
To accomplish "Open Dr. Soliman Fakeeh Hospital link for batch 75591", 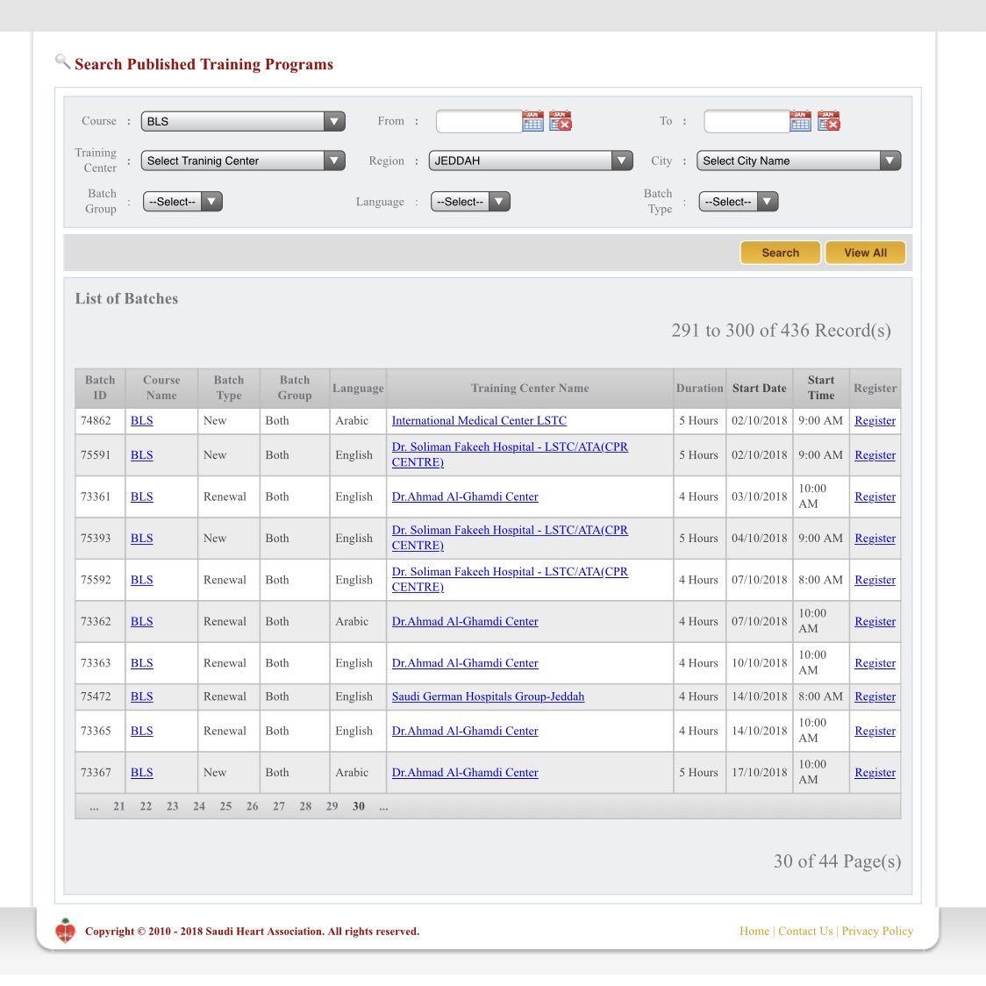I will (510, 454).
